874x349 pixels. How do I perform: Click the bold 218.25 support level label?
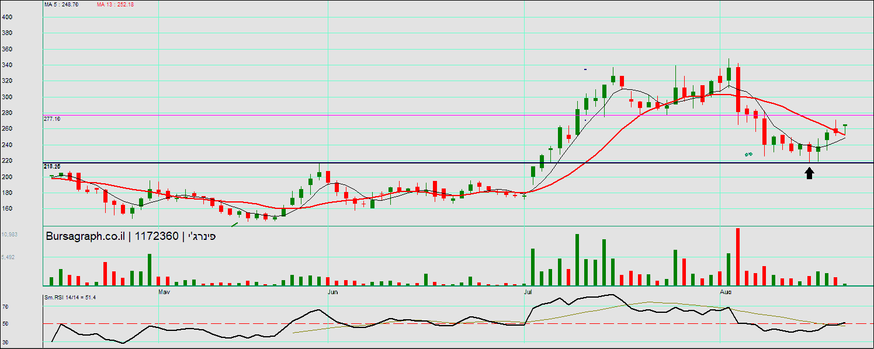(52, 166)
